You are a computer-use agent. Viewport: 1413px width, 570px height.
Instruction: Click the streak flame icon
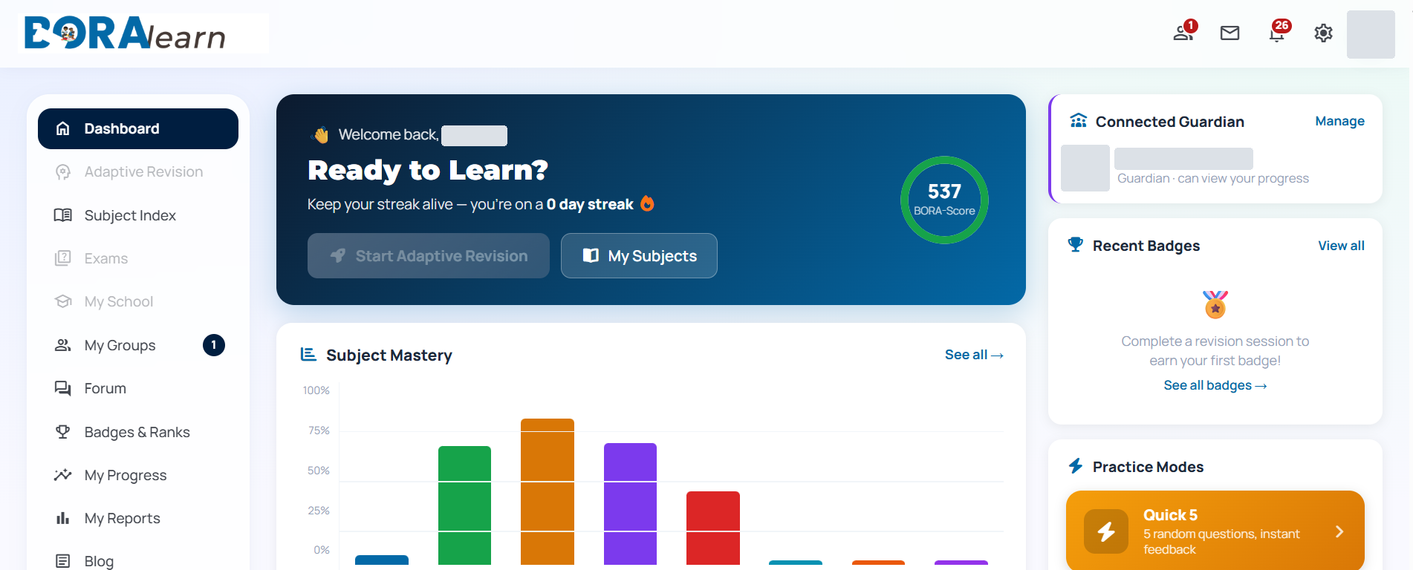[x=647, y=203]
